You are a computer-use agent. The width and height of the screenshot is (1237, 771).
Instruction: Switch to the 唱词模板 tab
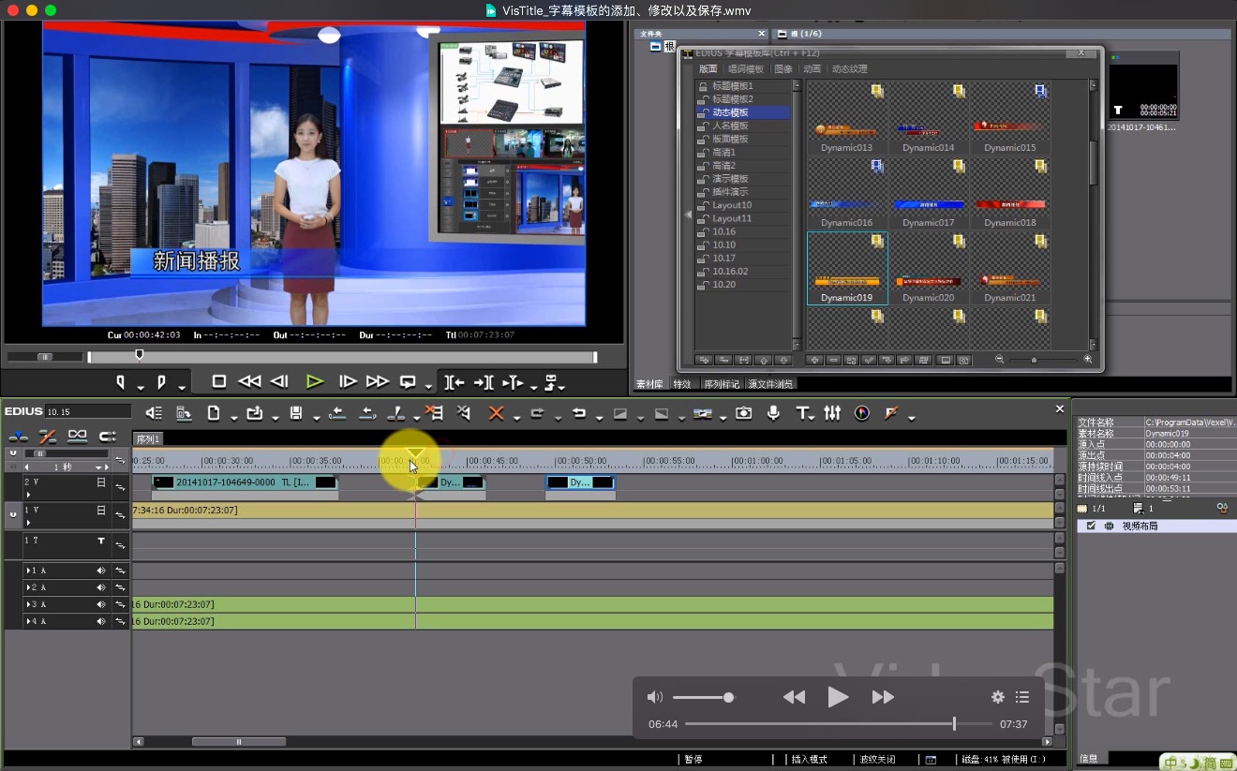pyautogui.click(x=746, y=69)
